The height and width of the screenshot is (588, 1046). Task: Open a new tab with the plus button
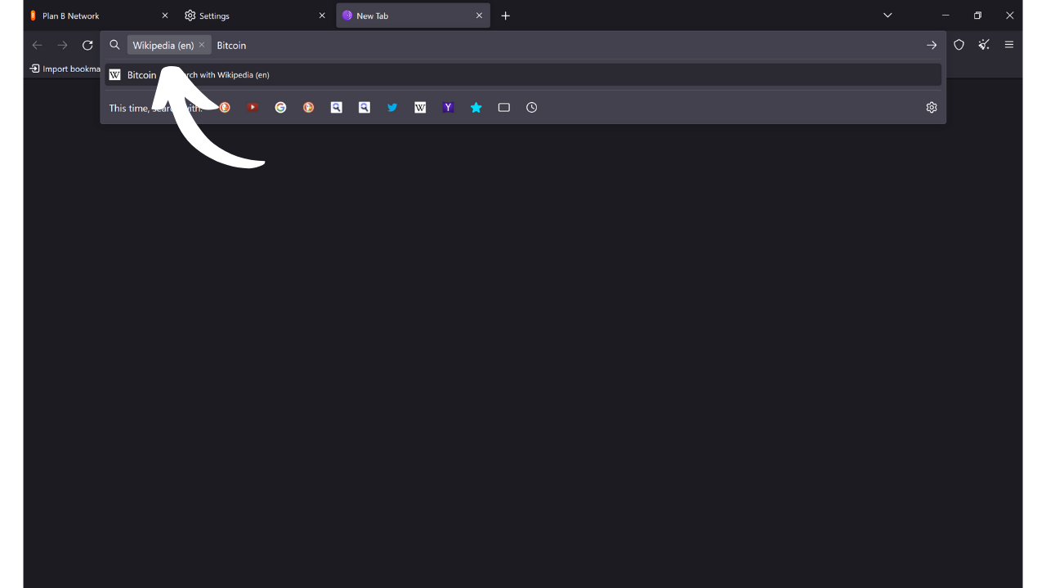pos(505,15)
